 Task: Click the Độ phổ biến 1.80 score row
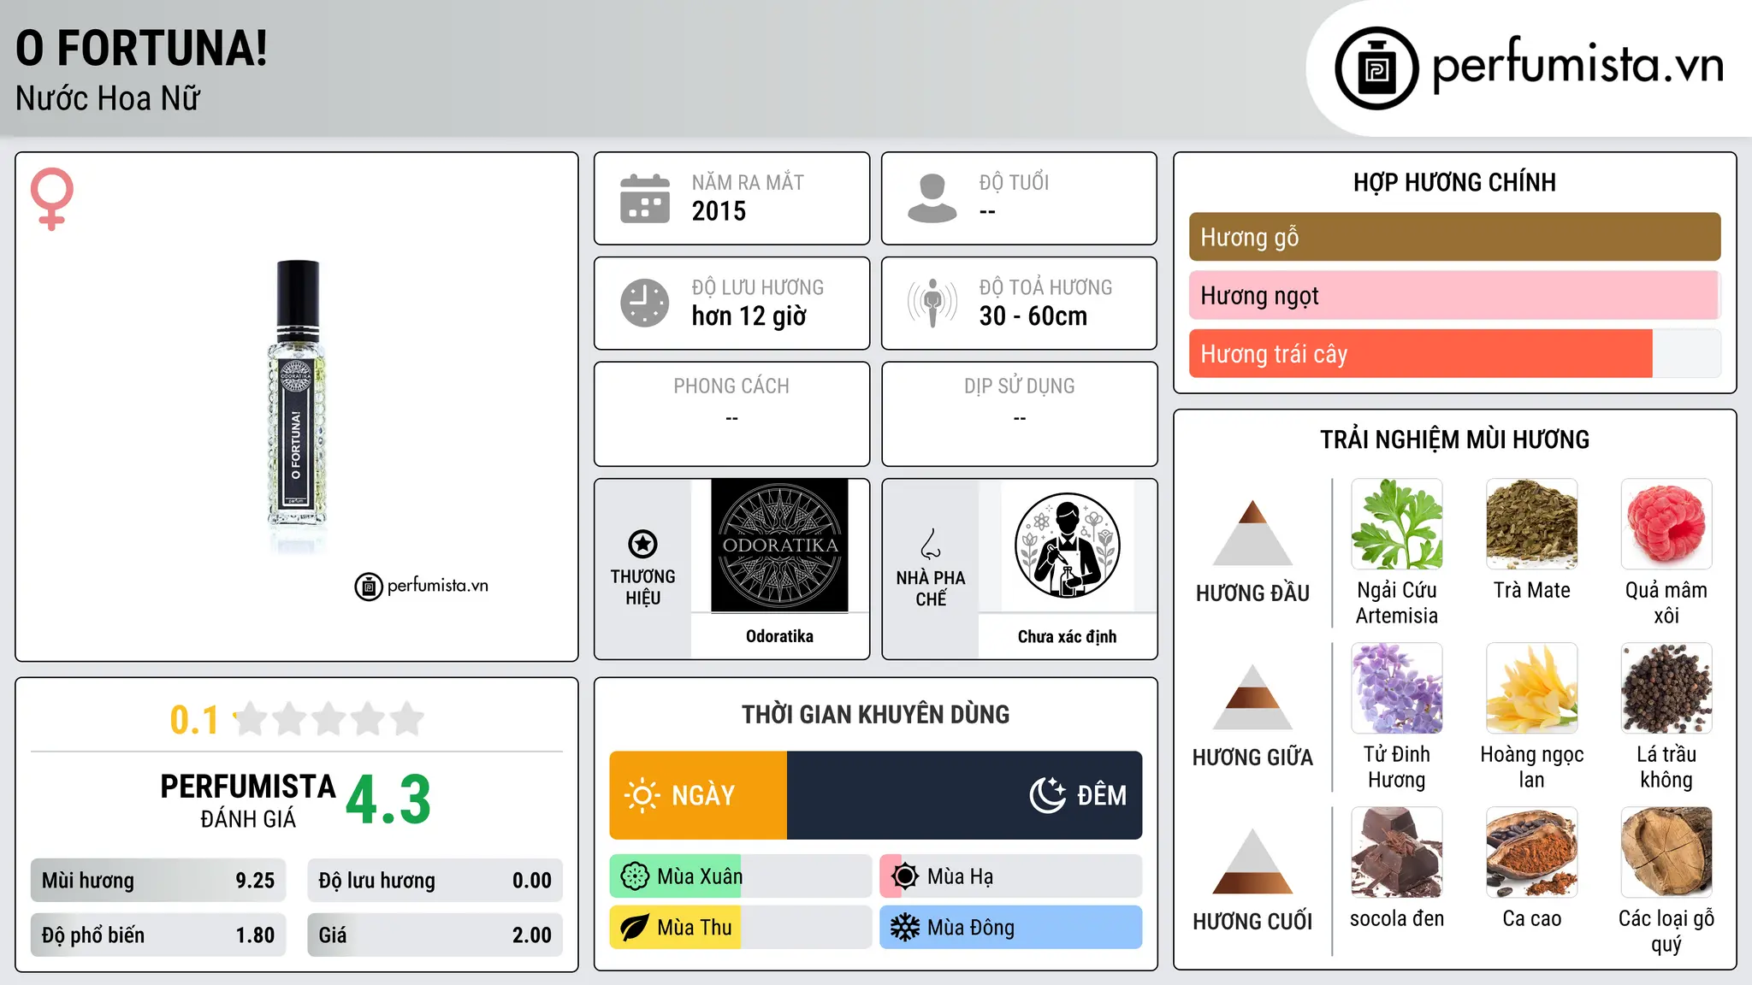pos(158,935)
